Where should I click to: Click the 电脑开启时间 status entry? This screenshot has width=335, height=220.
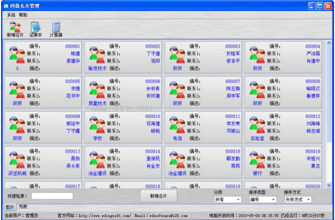click(244, 216)
